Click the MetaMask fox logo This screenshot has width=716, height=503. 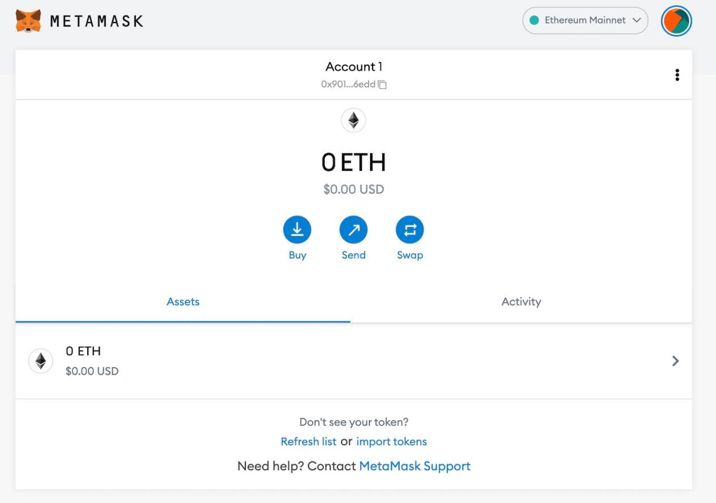[28, 21]
